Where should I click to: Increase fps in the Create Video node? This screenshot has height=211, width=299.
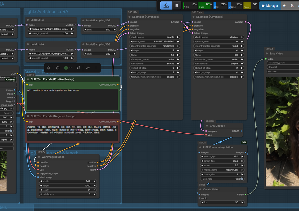coord(242,202)
